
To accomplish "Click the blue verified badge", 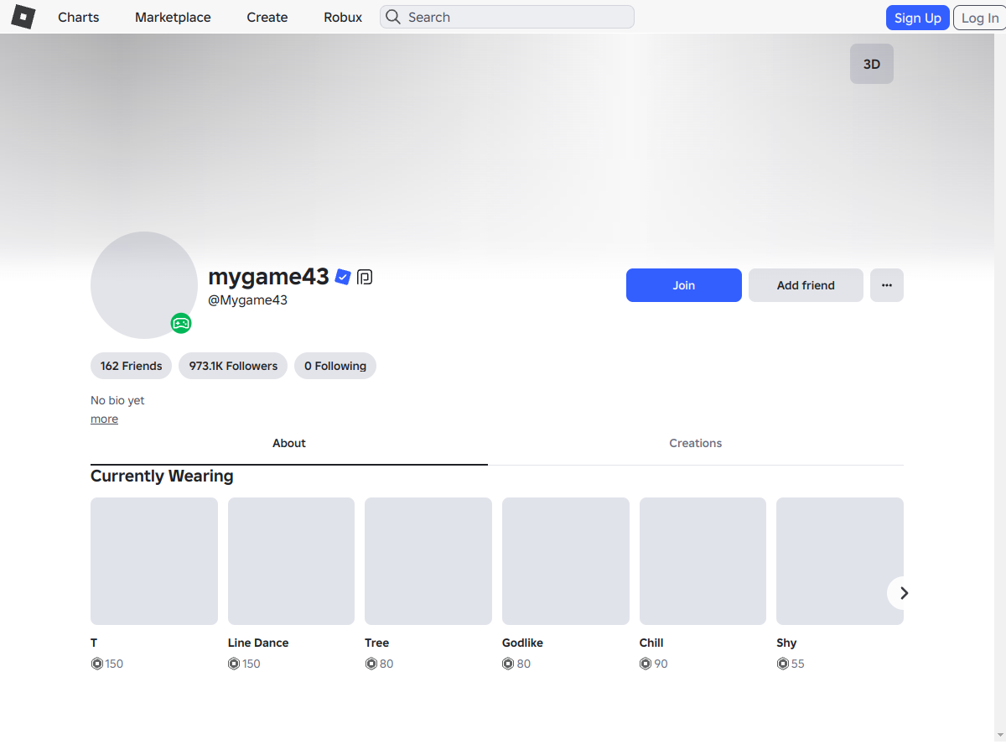I will 342,277.
